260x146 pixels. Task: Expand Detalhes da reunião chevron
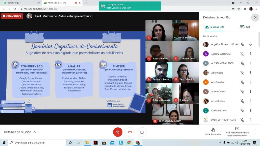point(35,132)
